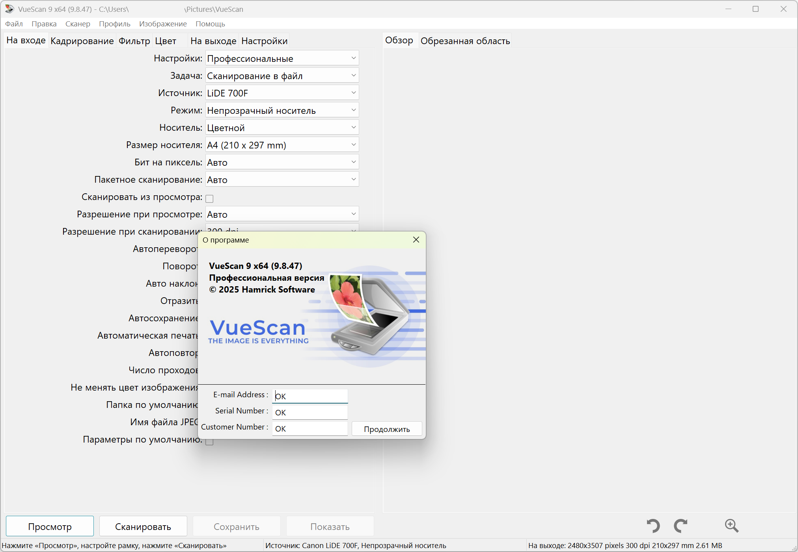Open the Правка menu

tap(44, 24)
